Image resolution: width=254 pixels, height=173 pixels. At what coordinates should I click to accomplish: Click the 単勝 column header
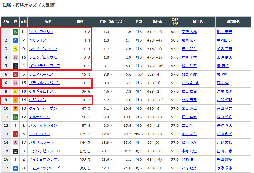[x=80, y=22]
